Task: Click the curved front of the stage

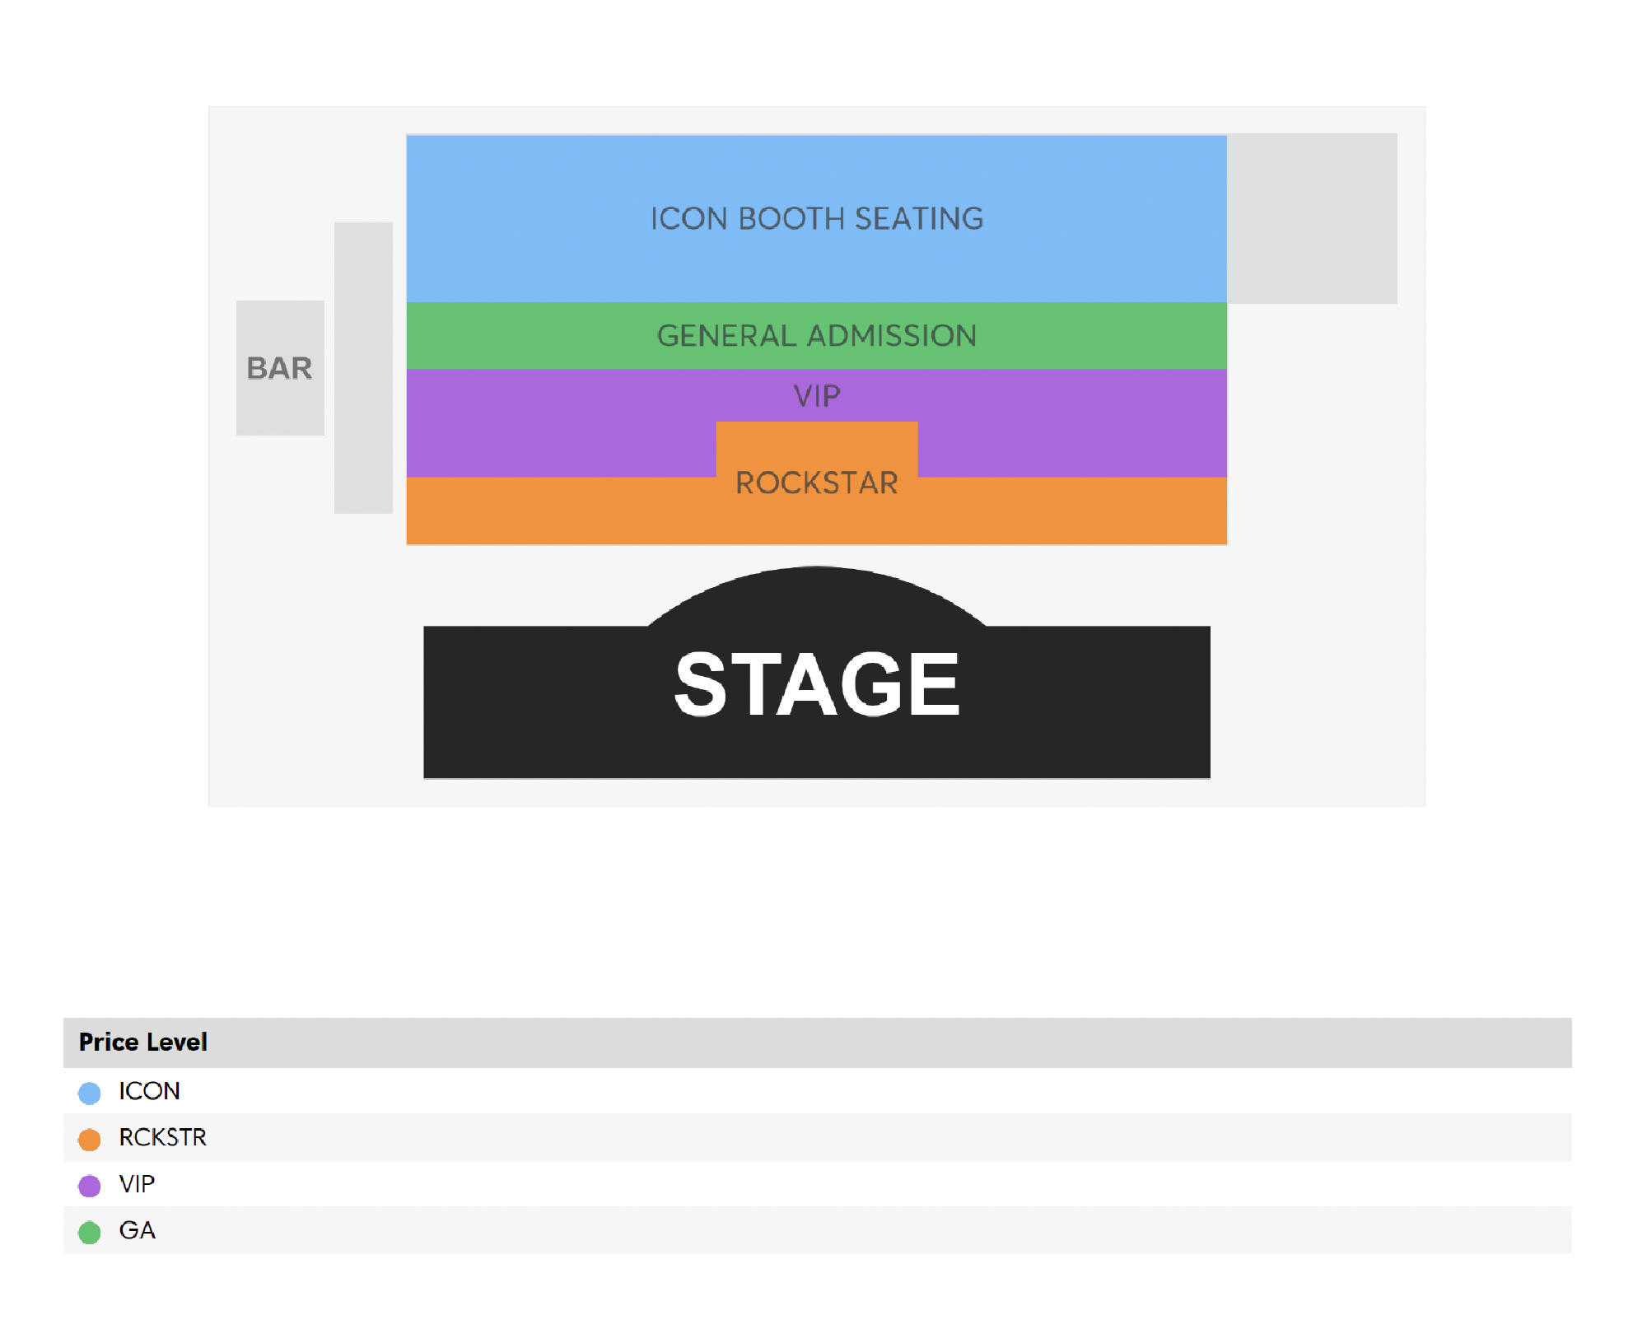Action: pyautogui.click(x=816, y=595)
